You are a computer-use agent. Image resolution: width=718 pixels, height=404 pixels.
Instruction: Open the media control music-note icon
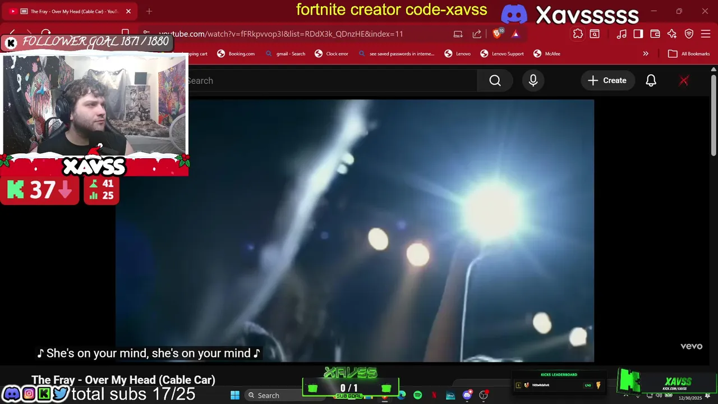[x=621, y=34]
